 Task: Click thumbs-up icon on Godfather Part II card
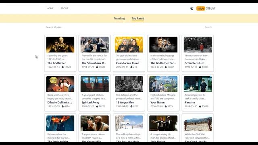point(166,67)
